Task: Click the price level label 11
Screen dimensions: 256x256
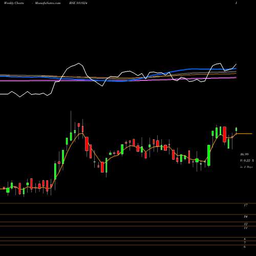Action: tap(246, 228)
